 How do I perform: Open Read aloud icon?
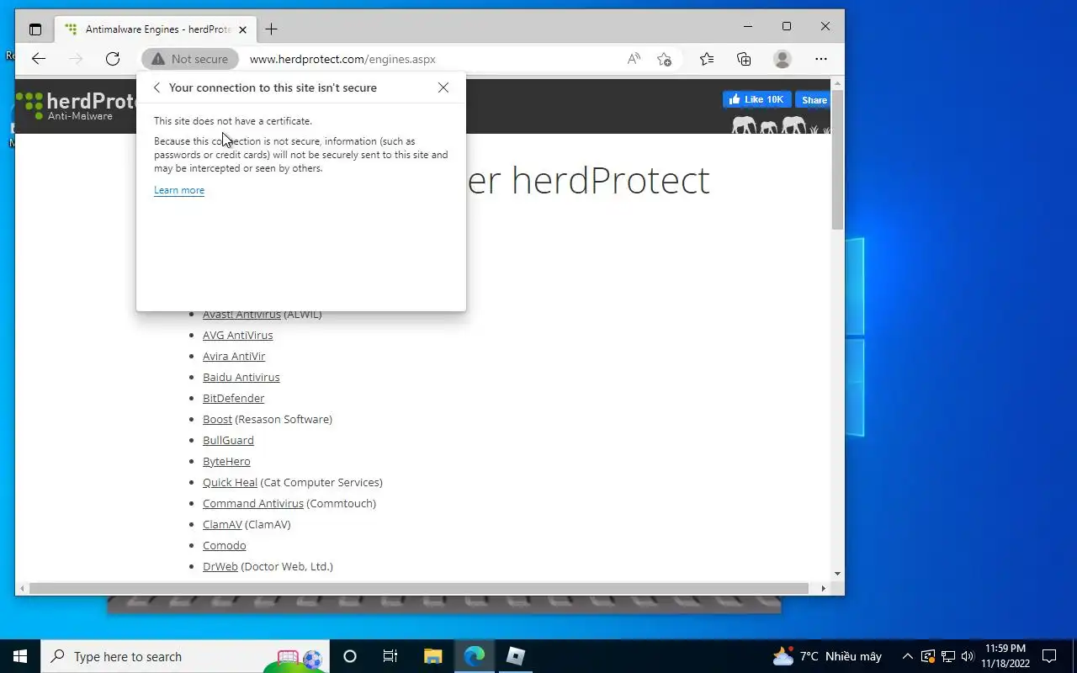tap(634, 59)
